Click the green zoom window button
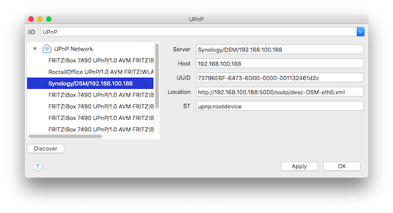Image resolution: width=393 pixels, height=213 pixels. pos(49,19)
